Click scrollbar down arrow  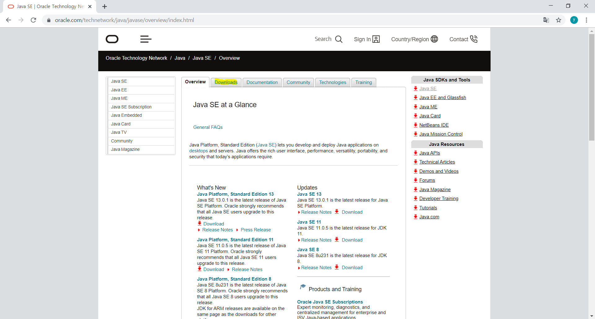coord(592,316)
